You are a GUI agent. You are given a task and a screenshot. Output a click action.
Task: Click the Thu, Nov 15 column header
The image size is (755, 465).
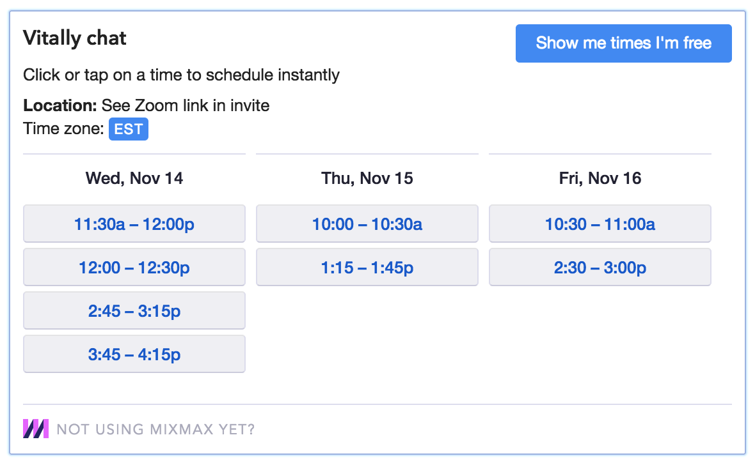point(367,178)
